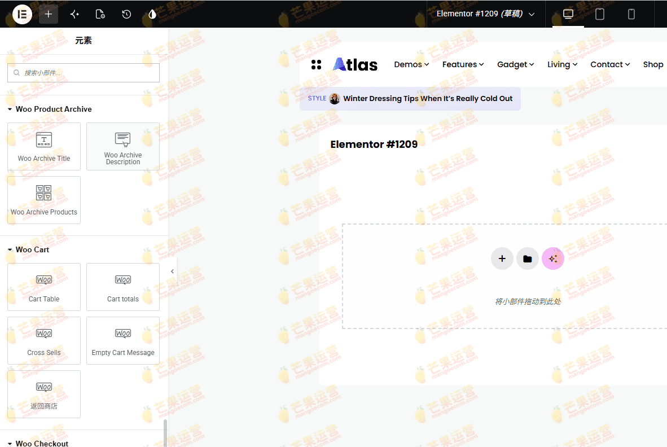Image resolution: width=667 pixels, height=447 pixels.
Task: Click the four-dot grid icon beside Atlas
Action: coord(316,65)
